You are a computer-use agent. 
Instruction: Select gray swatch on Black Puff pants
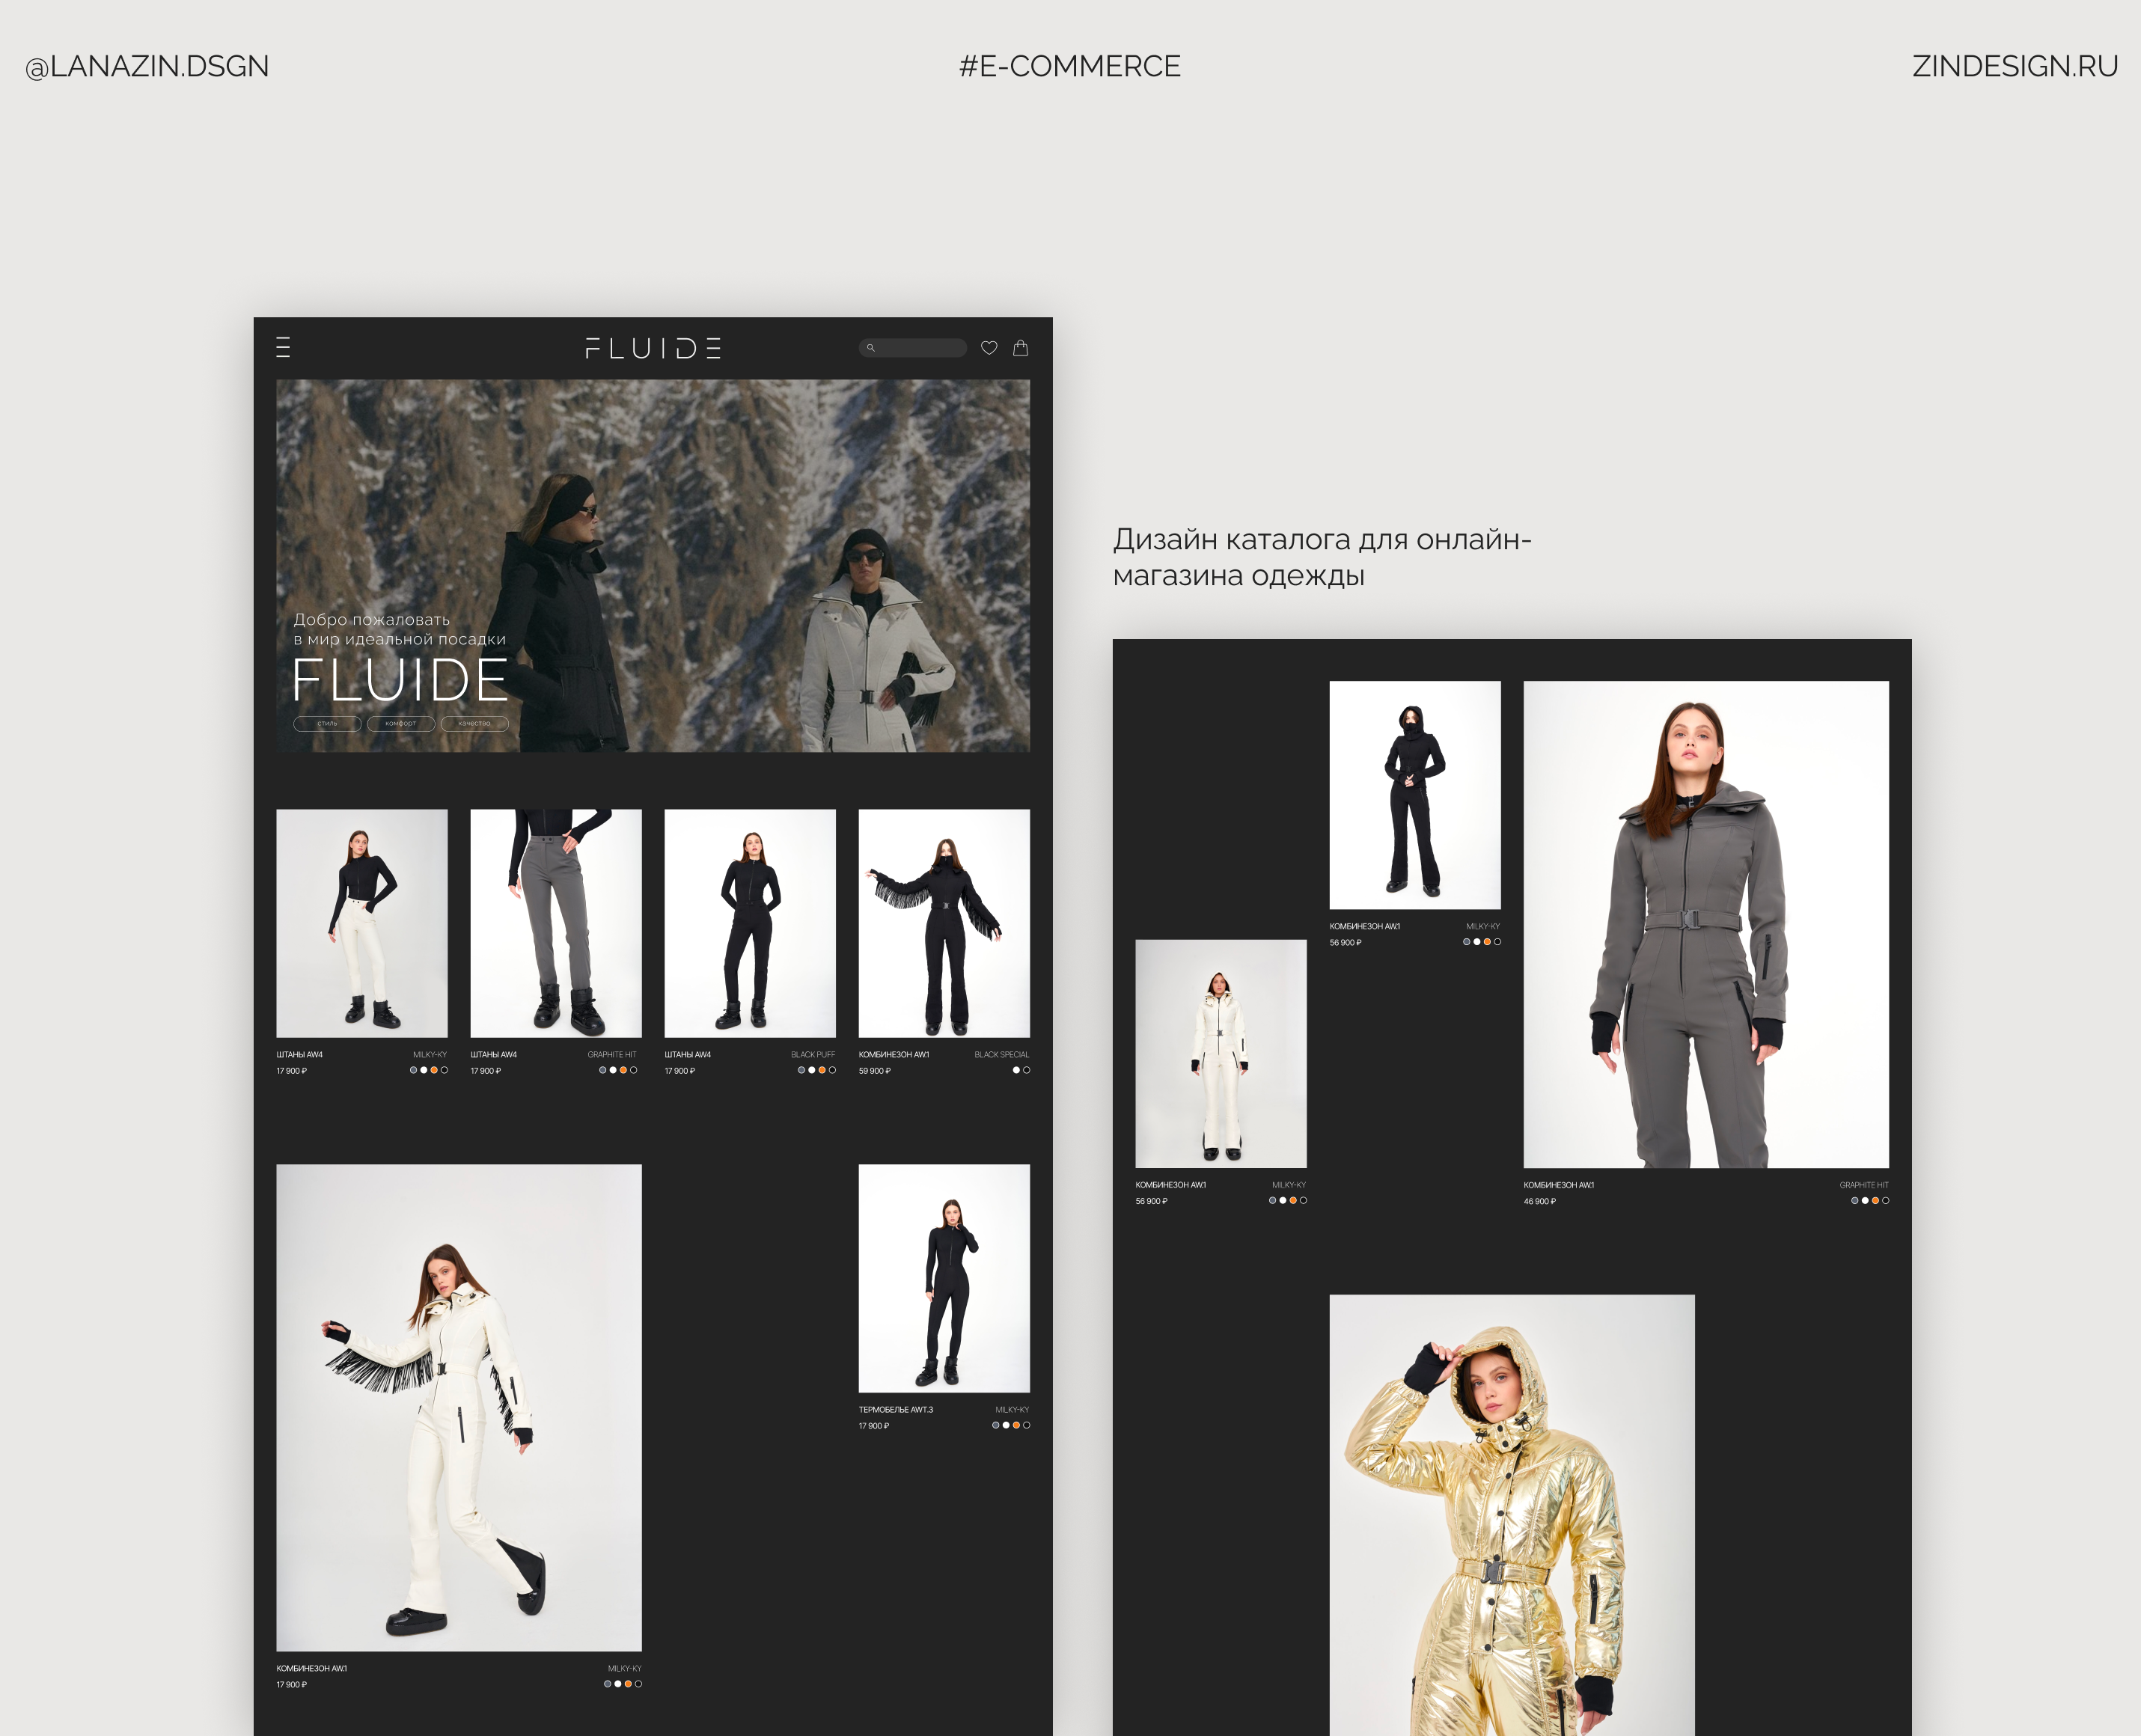[x=801, y=1070]
